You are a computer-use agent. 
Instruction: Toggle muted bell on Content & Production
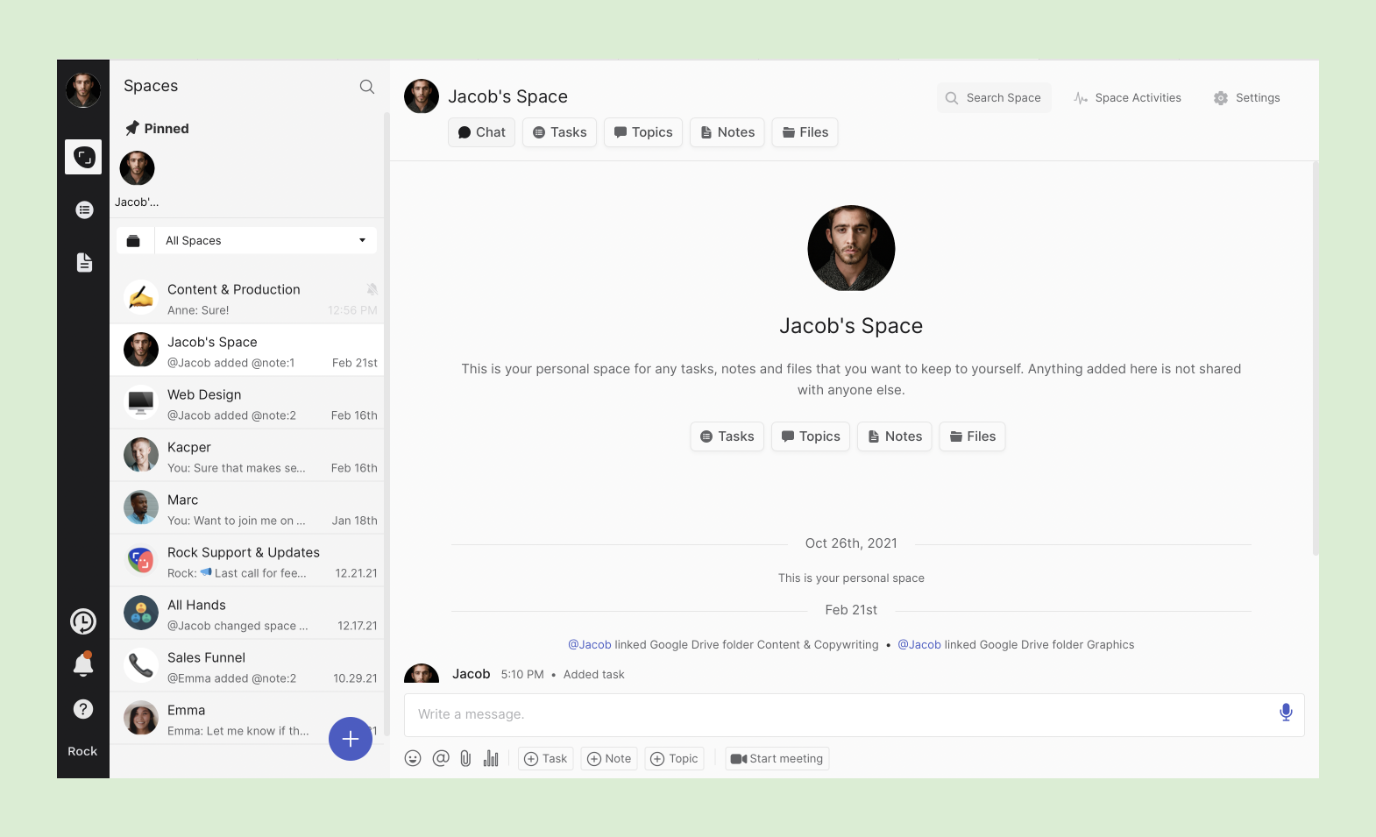(372, 289)
